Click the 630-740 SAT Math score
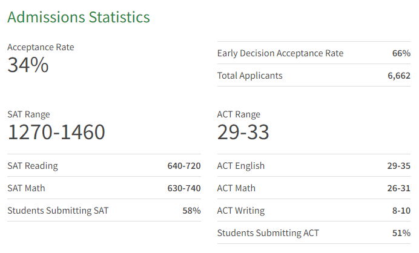Viewport: 419px width, 253px height. click(x=184, y=188)
